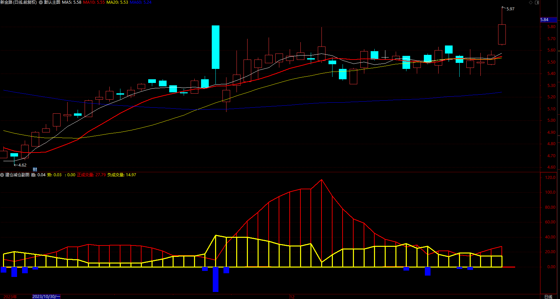
Task: Click the 2023年 label on the time axis
Action: [x=10, y=297]
